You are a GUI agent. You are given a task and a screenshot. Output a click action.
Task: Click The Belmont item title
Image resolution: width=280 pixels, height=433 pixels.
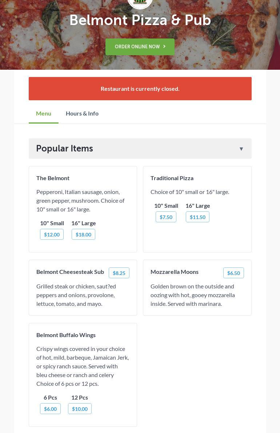click(53, 178)
